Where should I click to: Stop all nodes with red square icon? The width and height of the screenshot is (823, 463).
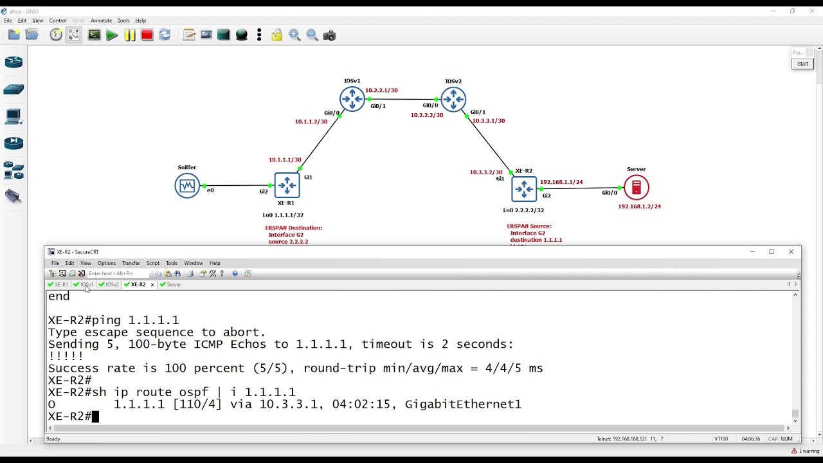coord(147,35)
